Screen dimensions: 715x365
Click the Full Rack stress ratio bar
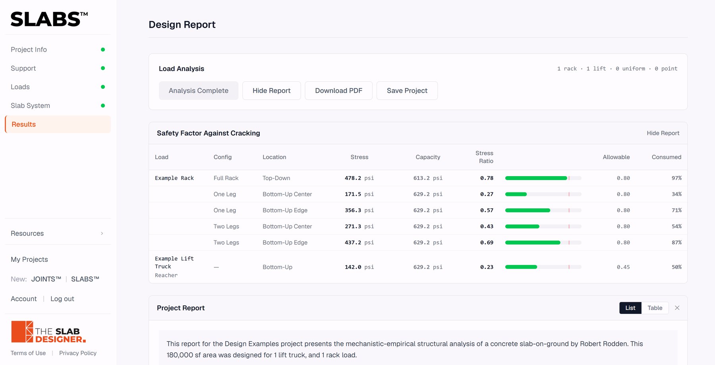point(543,178)
